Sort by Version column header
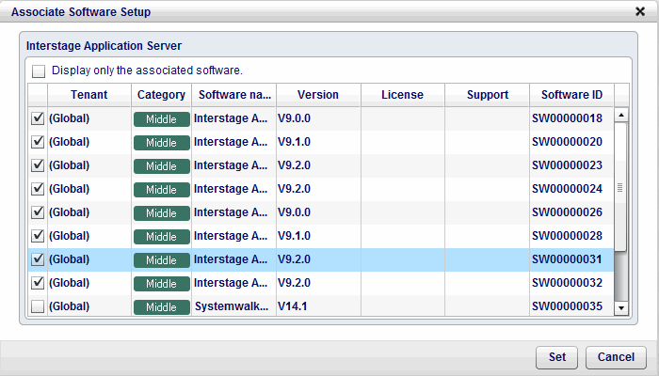The width and height of the screenshot is (659, 376). 318,95
